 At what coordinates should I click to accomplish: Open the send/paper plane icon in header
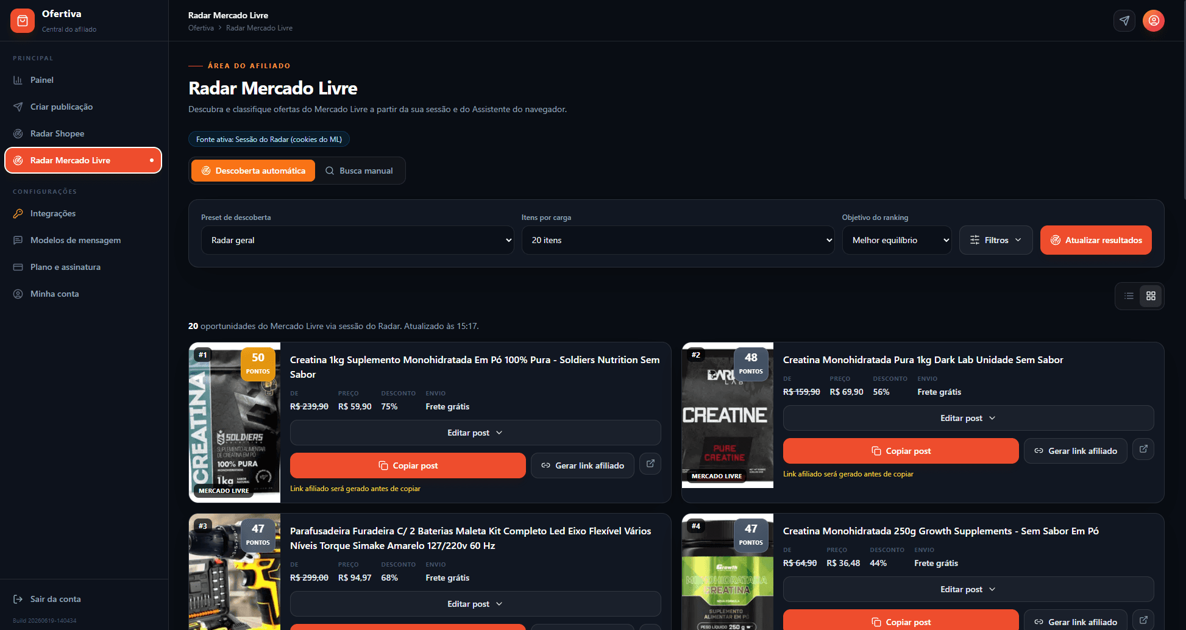click(x=1124, y=21)
